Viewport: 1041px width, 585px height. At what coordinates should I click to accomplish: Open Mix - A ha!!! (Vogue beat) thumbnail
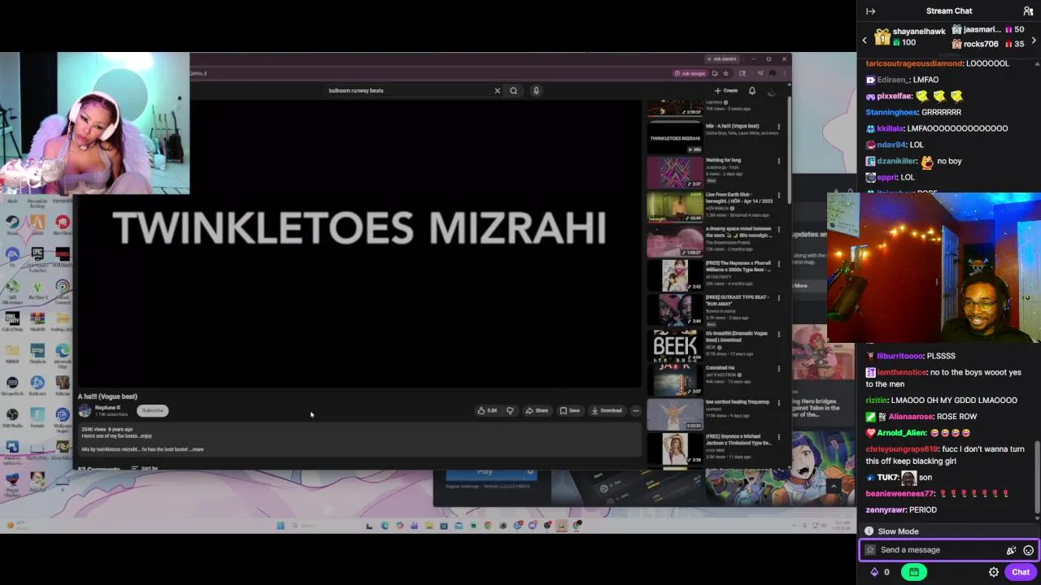tap(674, 138)
